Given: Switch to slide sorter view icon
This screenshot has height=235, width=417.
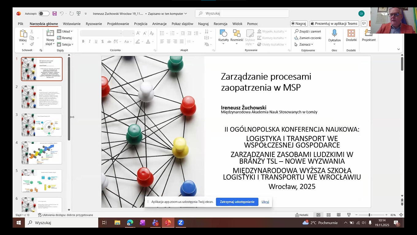Looking at the screenshot, I should point(328,215).
